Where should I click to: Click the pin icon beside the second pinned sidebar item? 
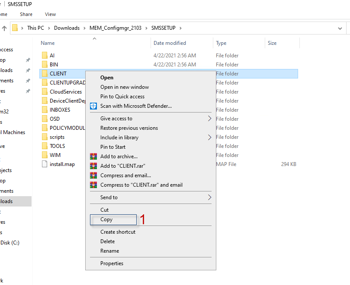point(28,70)
